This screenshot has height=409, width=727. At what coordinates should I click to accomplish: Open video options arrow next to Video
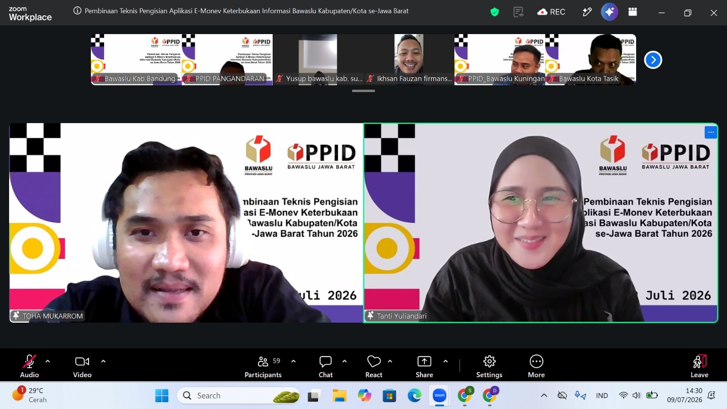(103, 361)
